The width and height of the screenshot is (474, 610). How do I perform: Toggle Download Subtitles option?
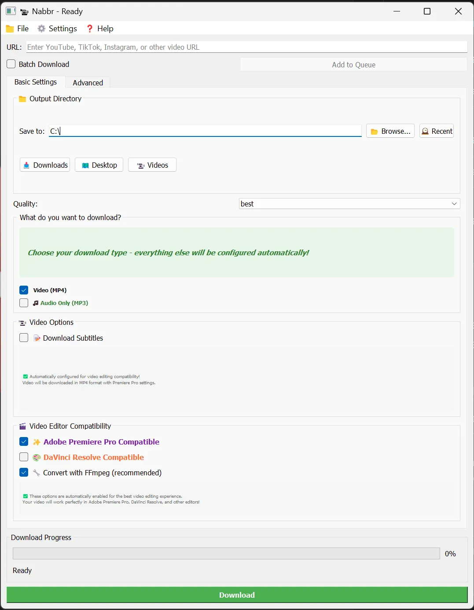coord(24,338)
